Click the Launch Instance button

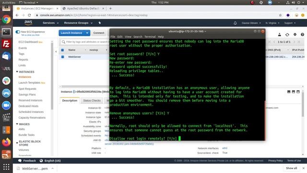(x=71, y=33)
